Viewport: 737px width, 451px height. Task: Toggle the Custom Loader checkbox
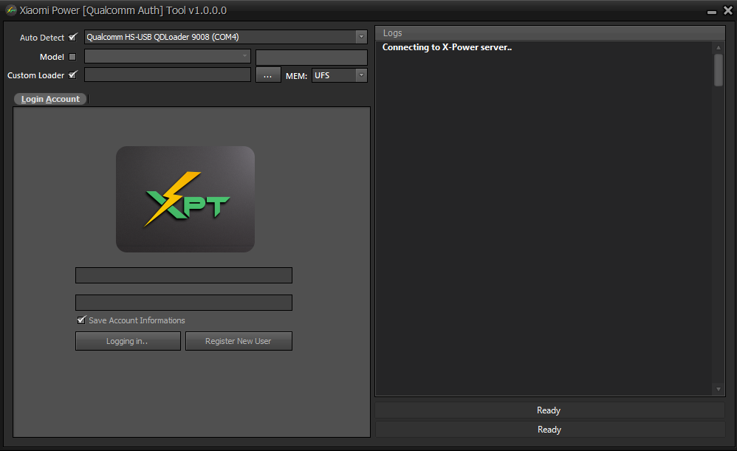pyautogui.click(x=72, y=75)
